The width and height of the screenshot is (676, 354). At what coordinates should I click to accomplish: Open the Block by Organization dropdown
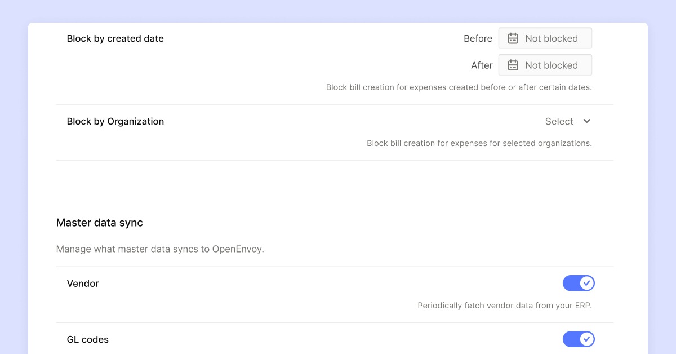pos(568,121)
